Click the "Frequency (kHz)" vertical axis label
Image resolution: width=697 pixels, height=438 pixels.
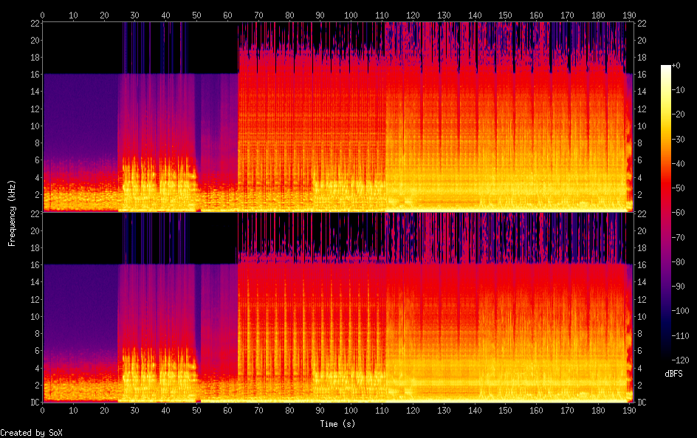[x=12, y=212]
